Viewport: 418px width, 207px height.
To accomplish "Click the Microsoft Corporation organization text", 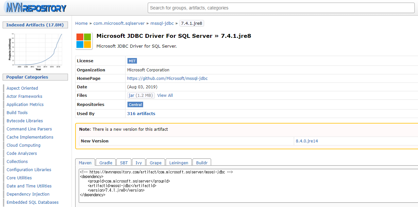I will [x=148, y=70].
